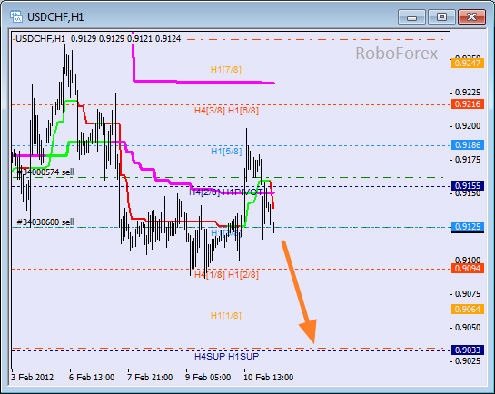Viewport: 495px width, 394px height.
Task: Click the 0.9094 red price label
Action: 468,269
